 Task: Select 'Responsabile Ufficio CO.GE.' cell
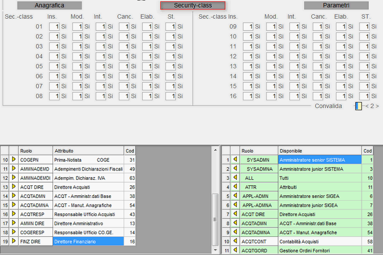(88, 232)
